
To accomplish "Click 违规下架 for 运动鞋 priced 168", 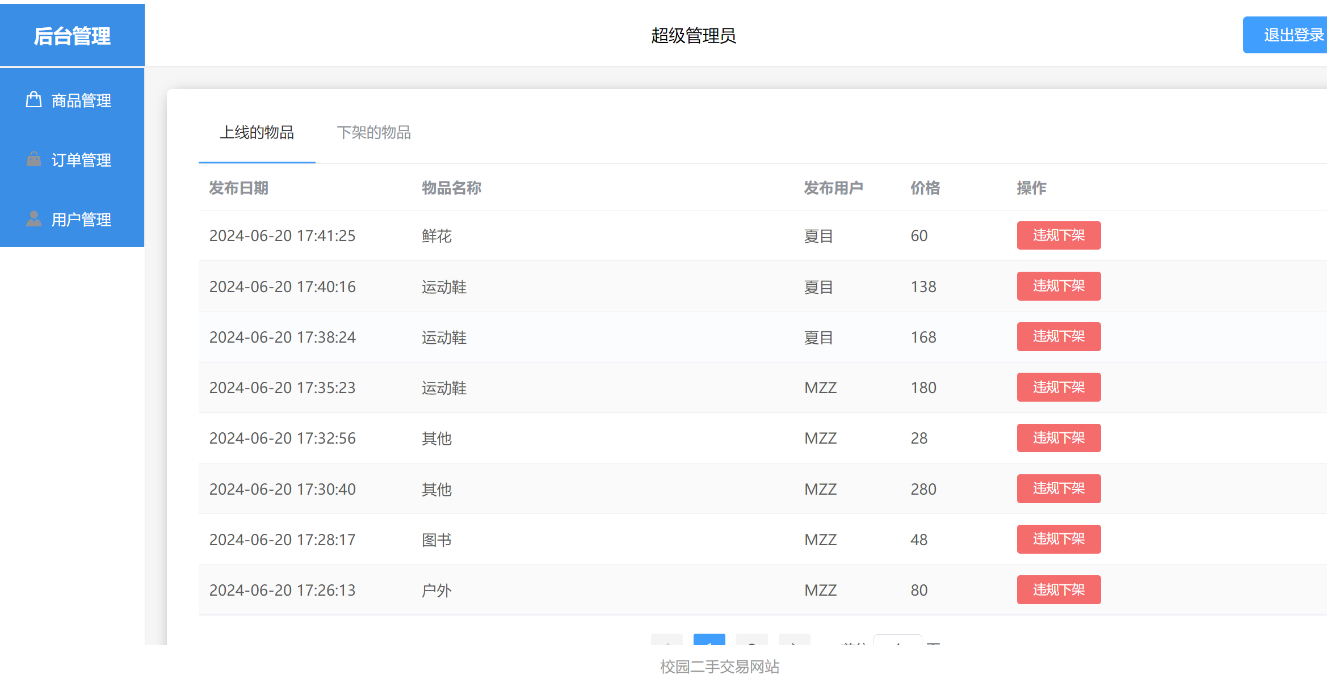I will (x=1059, y=336).
